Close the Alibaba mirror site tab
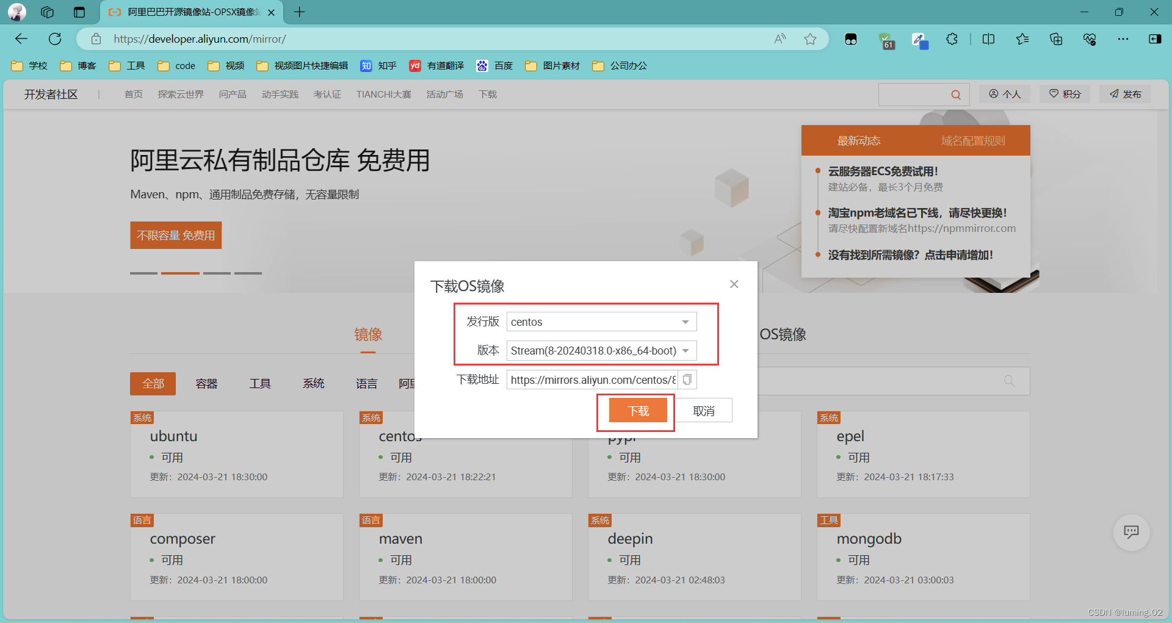 pos(271,12)
